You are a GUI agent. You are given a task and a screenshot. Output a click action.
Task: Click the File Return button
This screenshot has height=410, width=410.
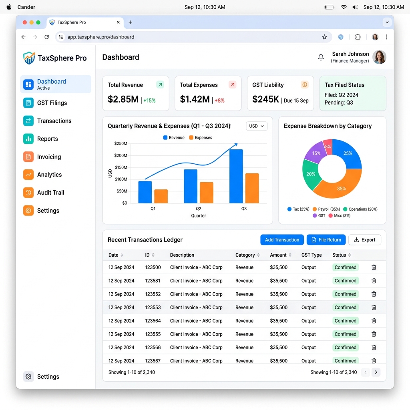pyautogui.click(x=326, y=240)
